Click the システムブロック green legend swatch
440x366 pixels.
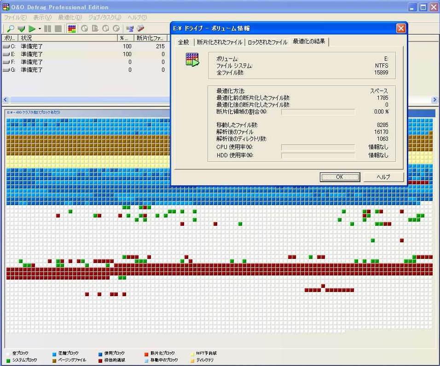tap(8, 360)
